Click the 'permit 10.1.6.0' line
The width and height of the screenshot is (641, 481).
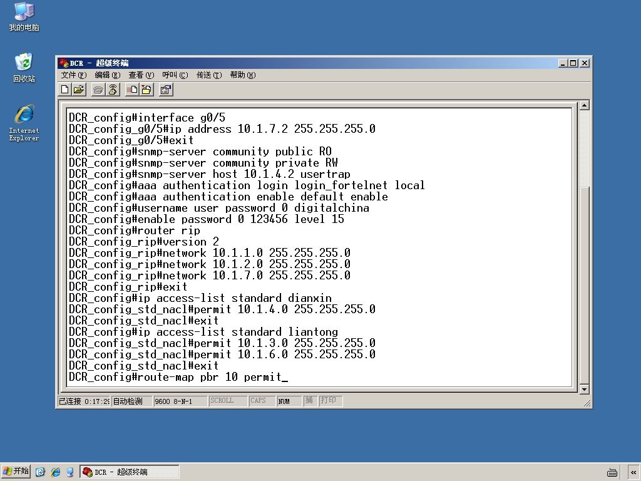[x=222, y=354]
